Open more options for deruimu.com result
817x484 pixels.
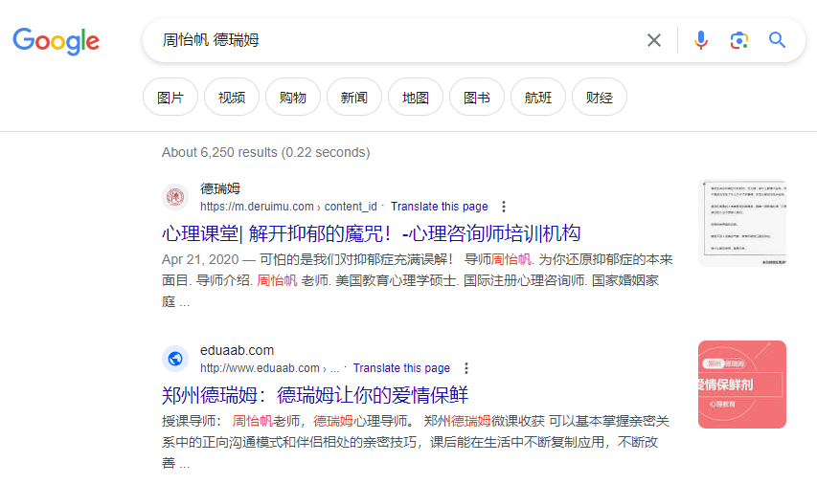click(x=504, y=207)
